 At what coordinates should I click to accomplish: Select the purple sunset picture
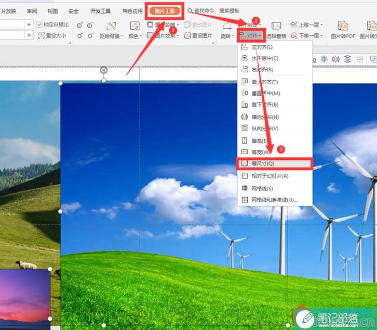pos(25,298)
